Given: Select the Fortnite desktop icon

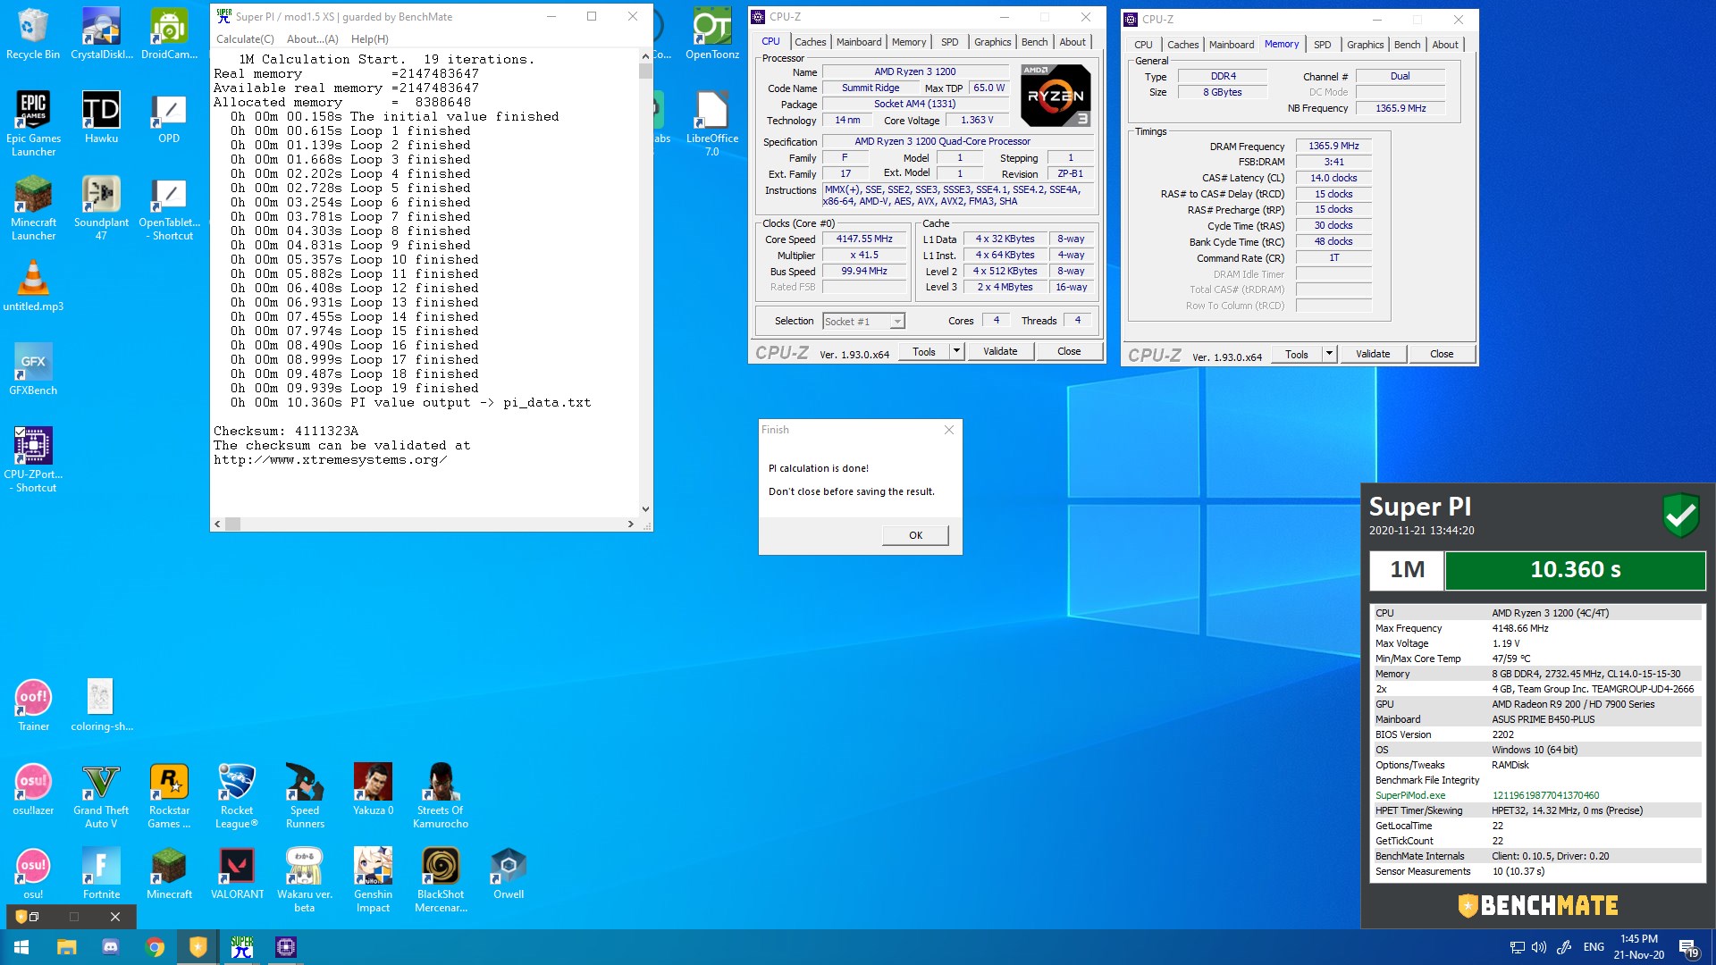Looking at the screenshot, I should [x=101, y=873].
